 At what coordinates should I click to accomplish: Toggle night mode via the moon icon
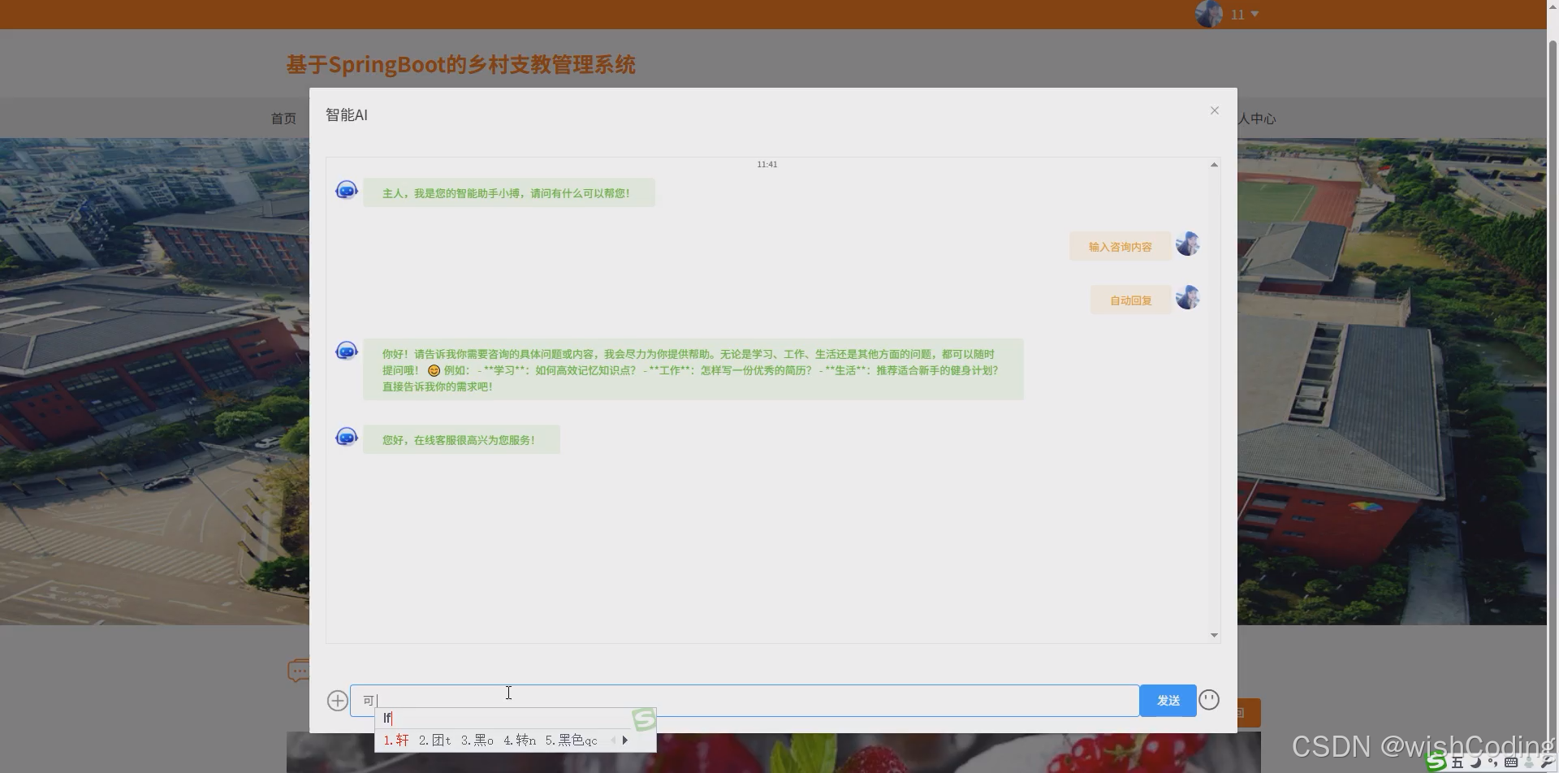(1475, 762)
